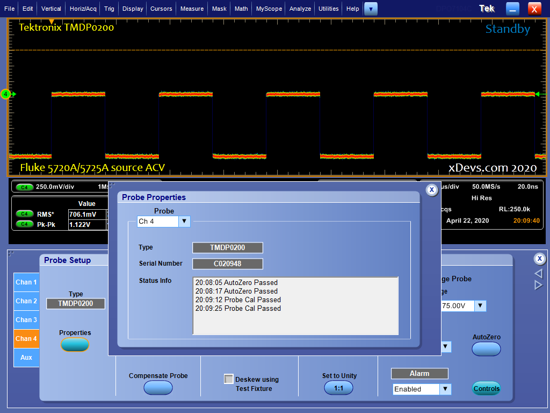Open the MyScope menu
Image resolution: width=550 pixels, height=413 pixels.
(269, 9)
